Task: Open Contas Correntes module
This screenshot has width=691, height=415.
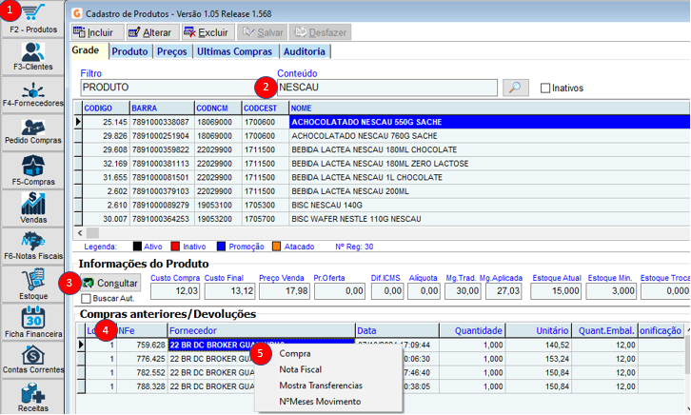Action: tap(33, 360)
